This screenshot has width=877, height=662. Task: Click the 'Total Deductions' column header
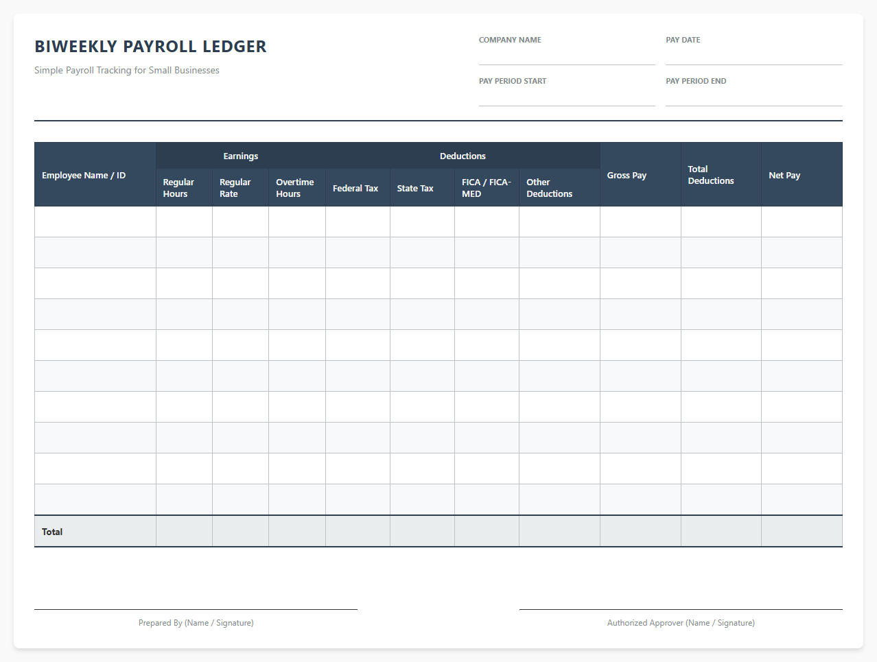pos(721,175)
